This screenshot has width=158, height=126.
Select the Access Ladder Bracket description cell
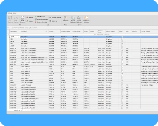(34, 81)
